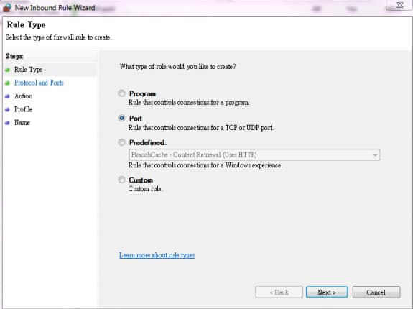Click the blue bullet beside Profile

tap(7, 109)
